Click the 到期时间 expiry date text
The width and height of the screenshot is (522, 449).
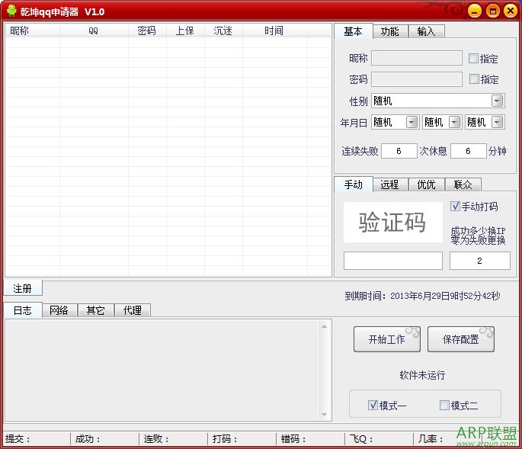click(x=422, y=296)
